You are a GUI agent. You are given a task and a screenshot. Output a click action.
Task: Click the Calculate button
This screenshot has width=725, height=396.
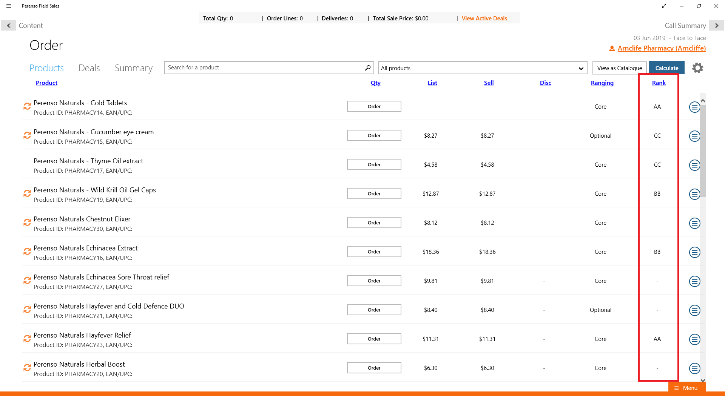[666, 68]
